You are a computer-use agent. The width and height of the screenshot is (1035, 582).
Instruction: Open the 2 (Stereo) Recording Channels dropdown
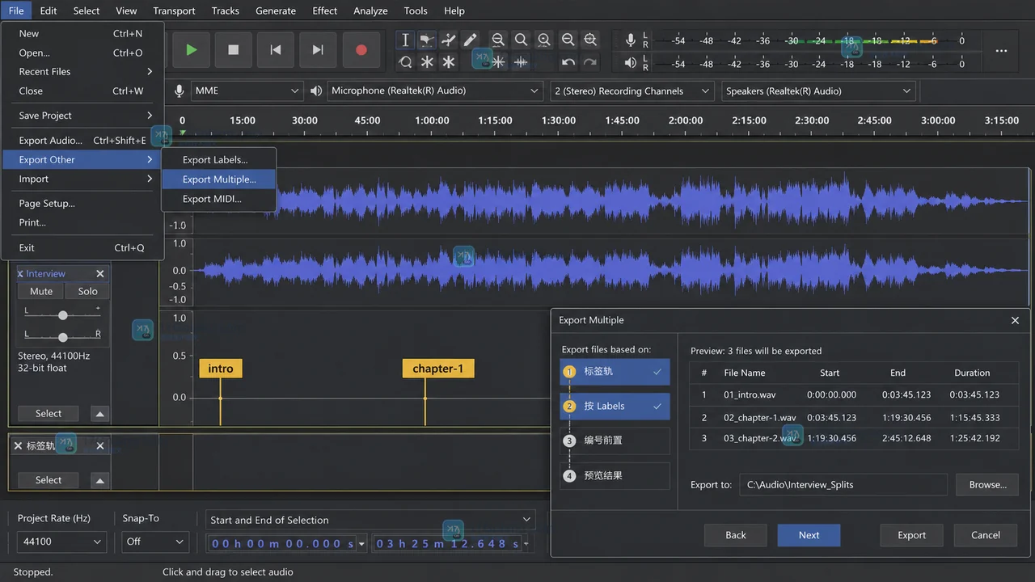[x=632, y=91]
